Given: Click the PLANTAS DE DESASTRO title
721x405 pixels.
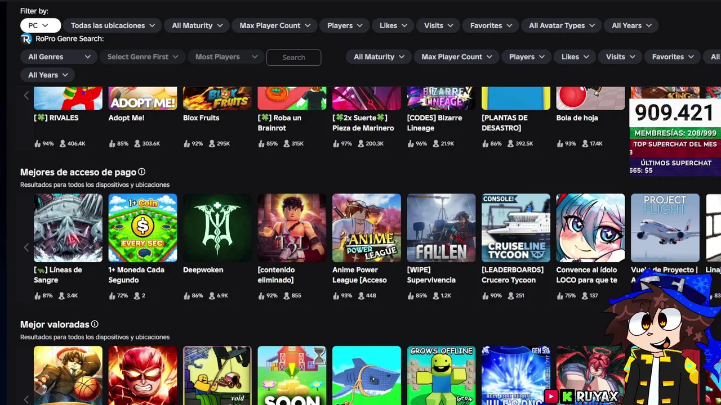Looking at the screenshot, I should coord(505,123).
